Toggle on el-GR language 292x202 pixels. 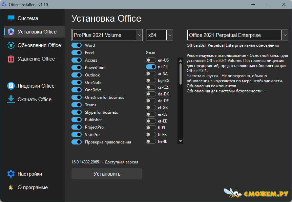(151, 107)
